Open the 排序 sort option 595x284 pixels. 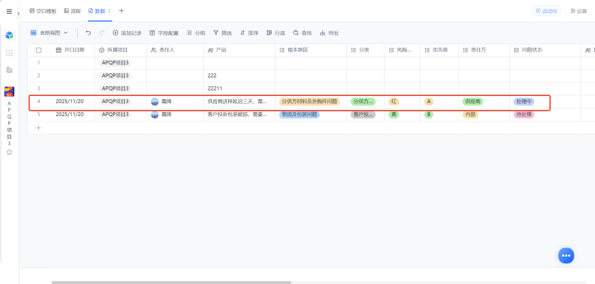[249, 33]
